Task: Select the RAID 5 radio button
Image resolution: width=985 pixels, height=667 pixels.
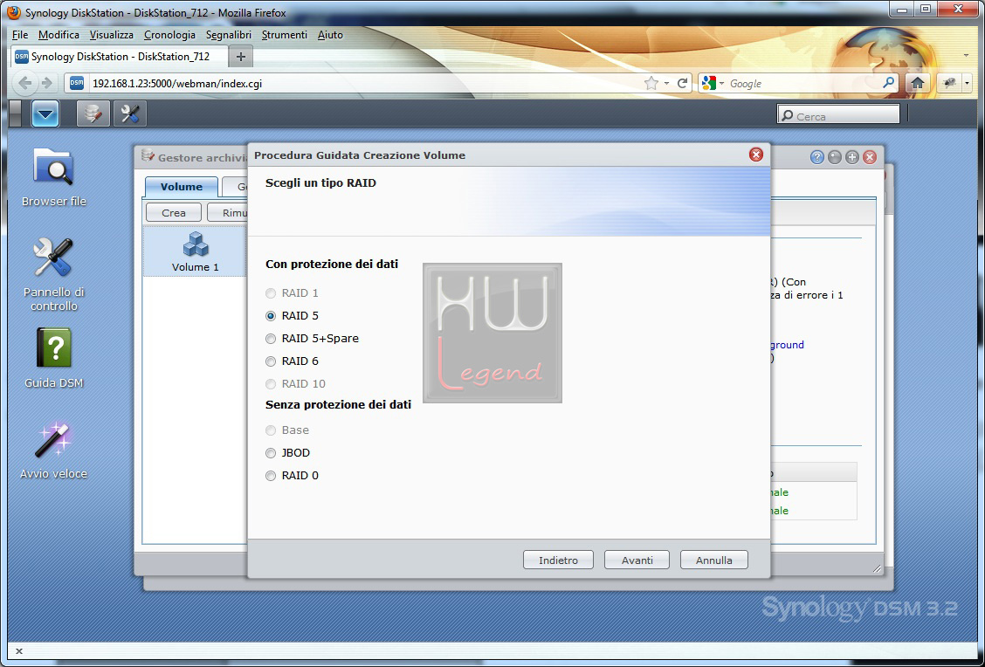Action: [271, 316]
